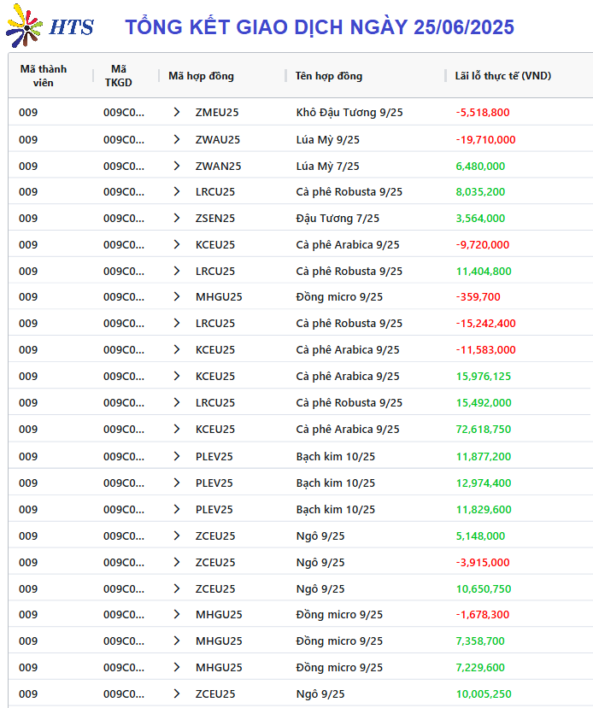Sort by Mã thành viên column header
Image resolution: width=593 pixels, height=708 pixels.
[x=44, y=76]
